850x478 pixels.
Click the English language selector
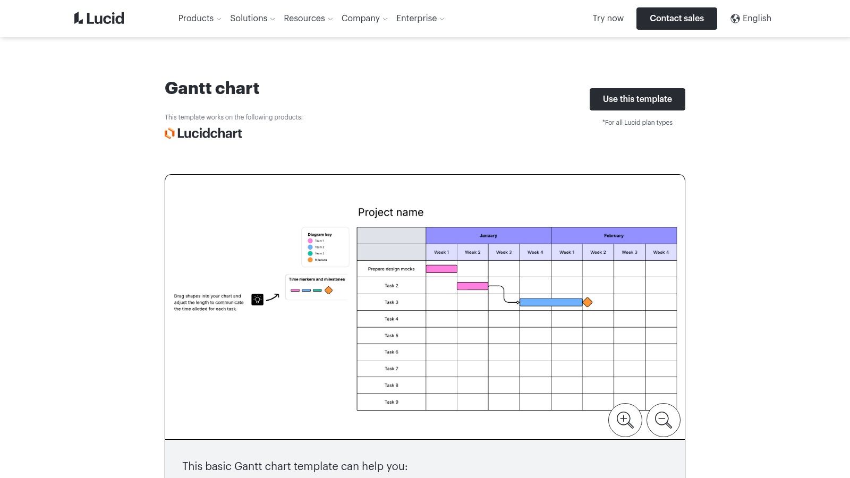click(x=756, y=18)
